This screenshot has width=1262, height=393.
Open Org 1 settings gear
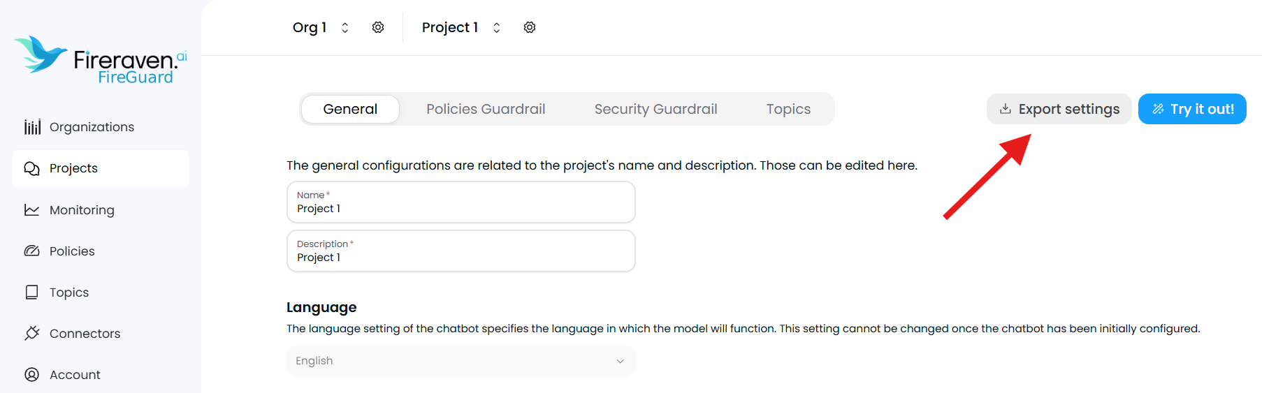(x=378, y=27)
